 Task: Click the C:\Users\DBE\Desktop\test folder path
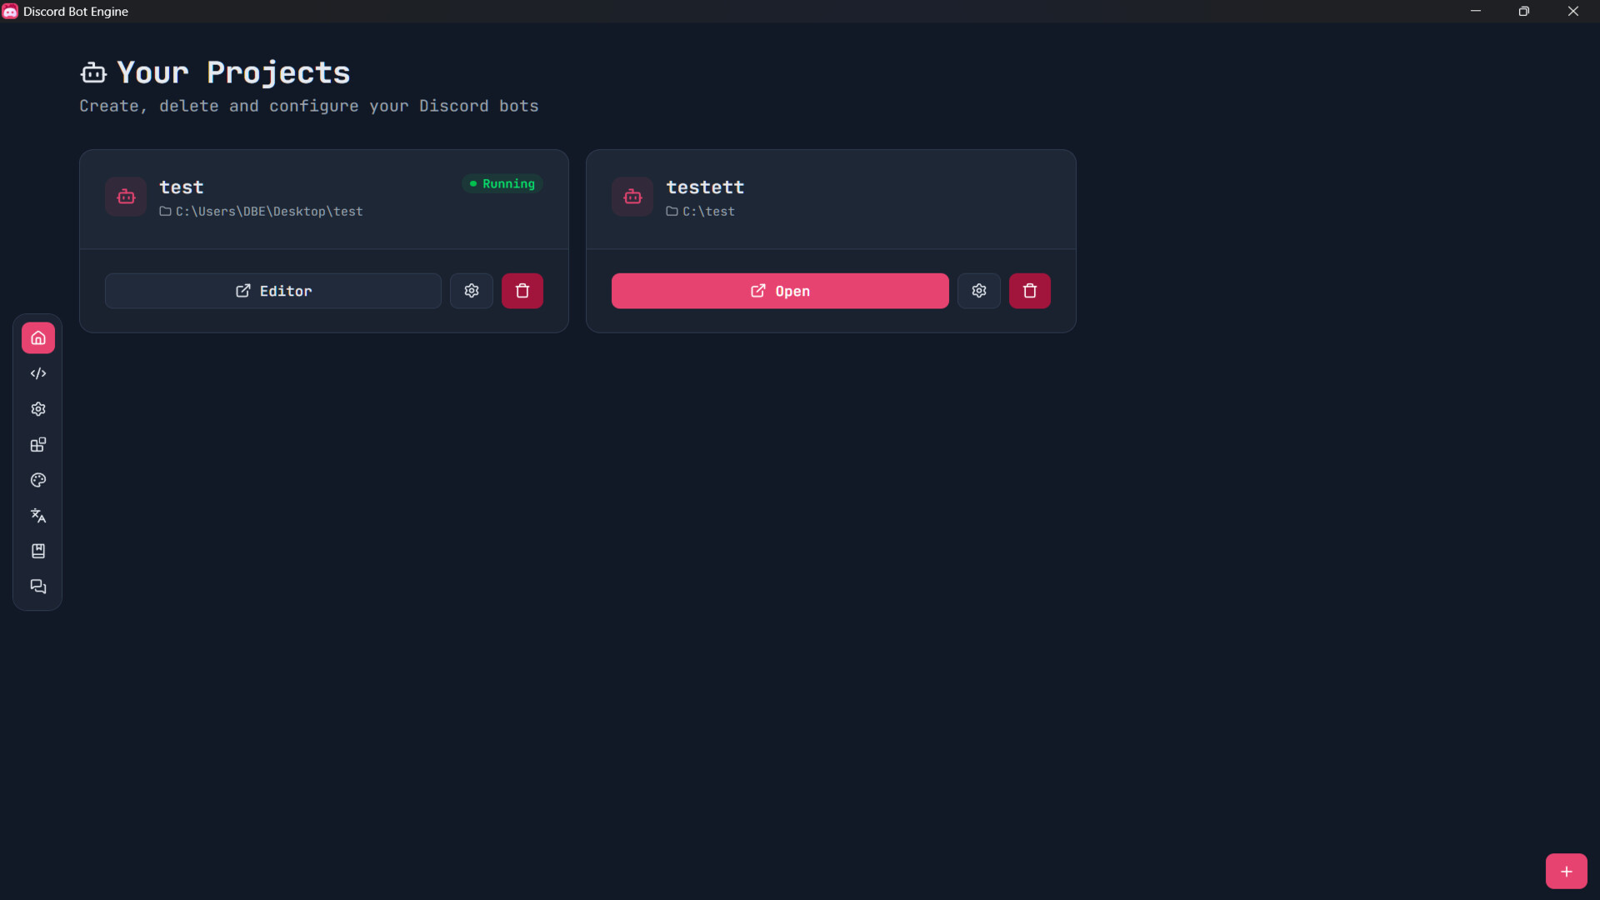268,212
